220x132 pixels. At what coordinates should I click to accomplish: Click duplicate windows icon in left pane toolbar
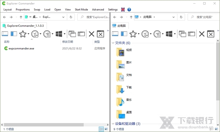[72, 34]
